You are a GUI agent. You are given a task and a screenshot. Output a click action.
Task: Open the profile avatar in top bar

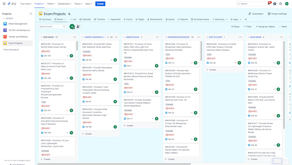287,4
